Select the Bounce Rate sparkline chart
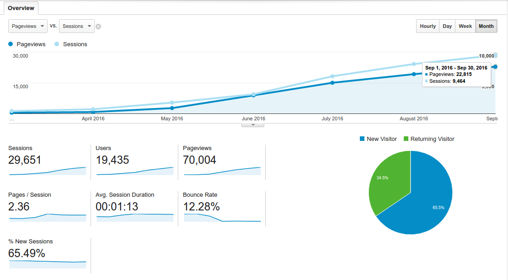Image resolution: width=508 pixels, height=280 pixels. [222, 218]
